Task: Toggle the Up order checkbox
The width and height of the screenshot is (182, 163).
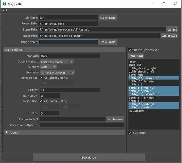Action: [130, 133]
